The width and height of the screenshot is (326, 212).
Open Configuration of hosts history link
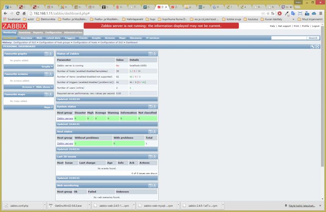pyautogui.click(x=85, y=43)
